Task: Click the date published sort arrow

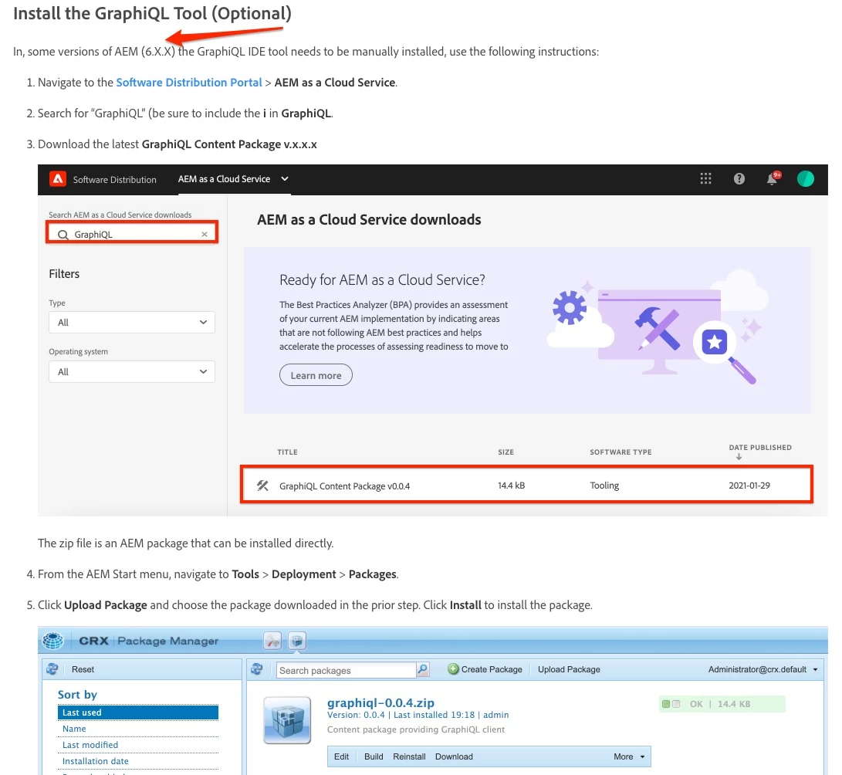Action: click(x=739, y=457)
